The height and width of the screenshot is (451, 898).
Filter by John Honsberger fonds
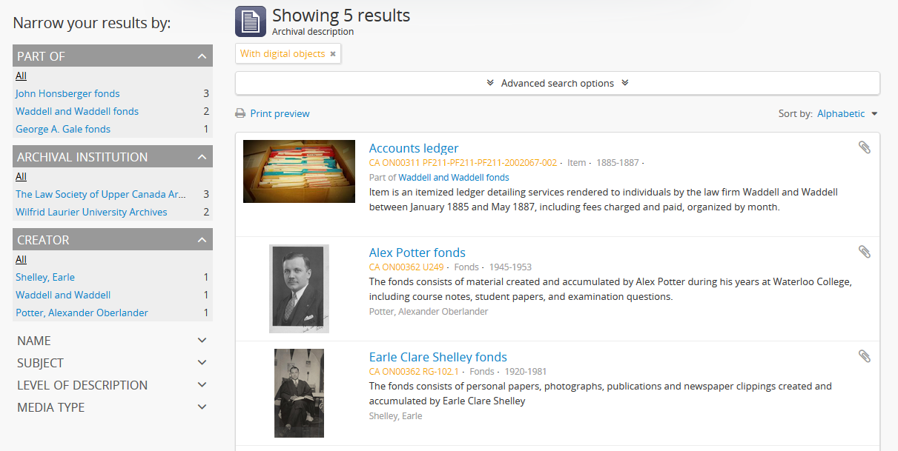(x=67, y=94)
